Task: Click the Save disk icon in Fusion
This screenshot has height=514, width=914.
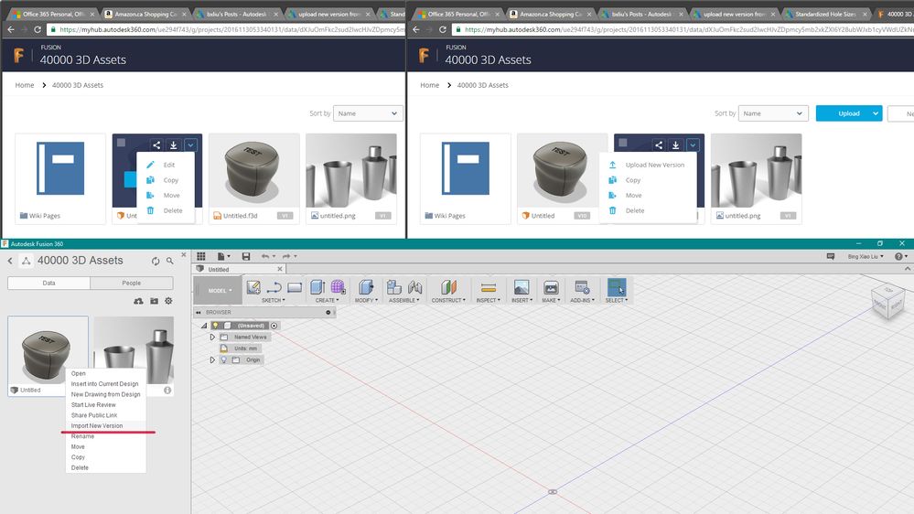Action: [246, 256]
